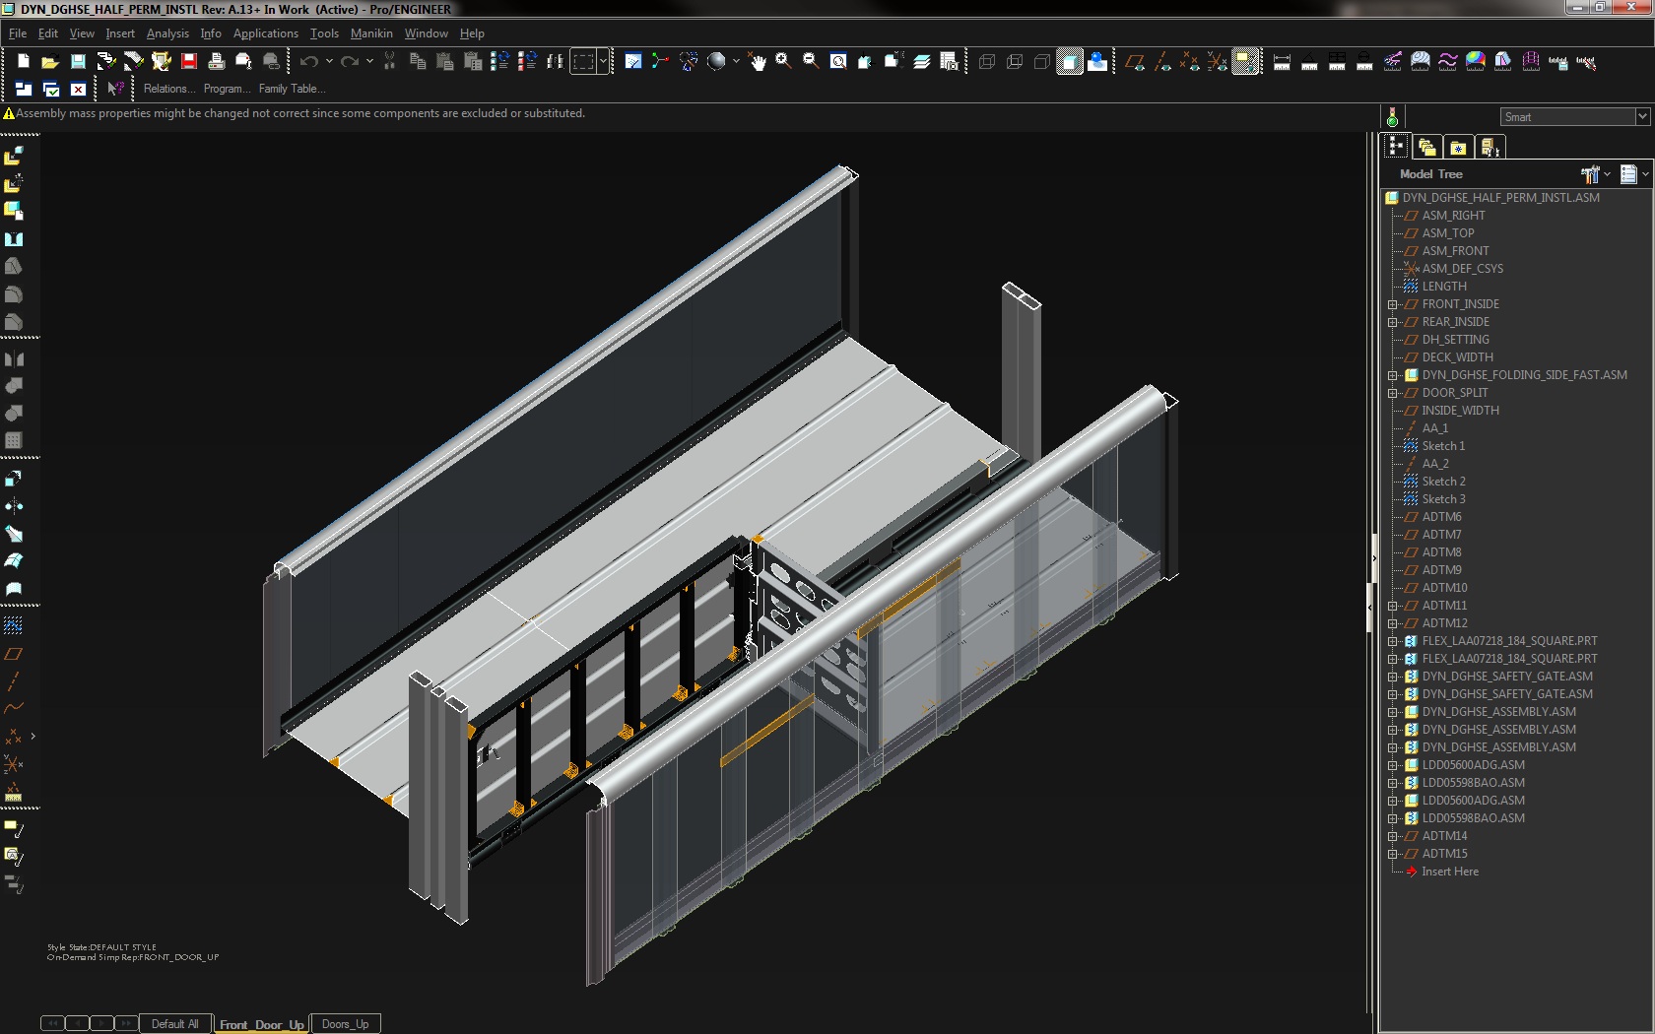Toggle shaded display mode

coord(1069,61)
